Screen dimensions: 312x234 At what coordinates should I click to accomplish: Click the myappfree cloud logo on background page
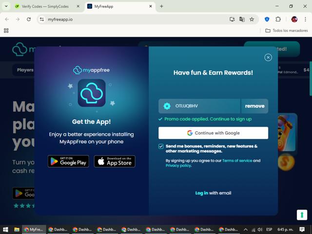pos(19,49)
